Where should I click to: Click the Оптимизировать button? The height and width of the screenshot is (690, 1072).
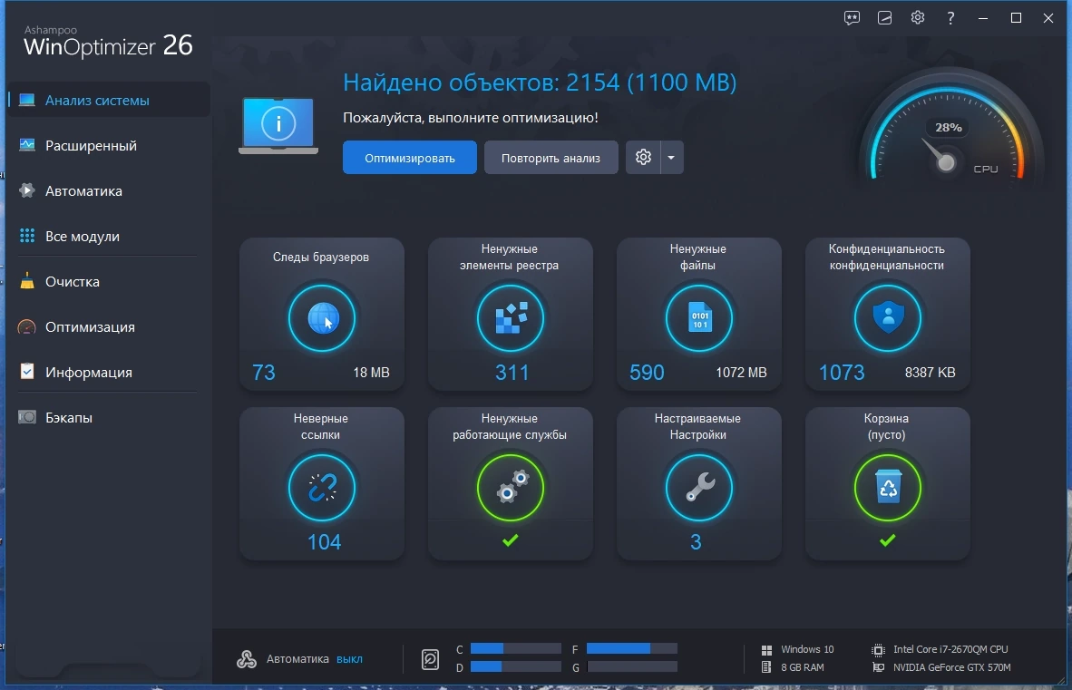click(x=410, y=158)
